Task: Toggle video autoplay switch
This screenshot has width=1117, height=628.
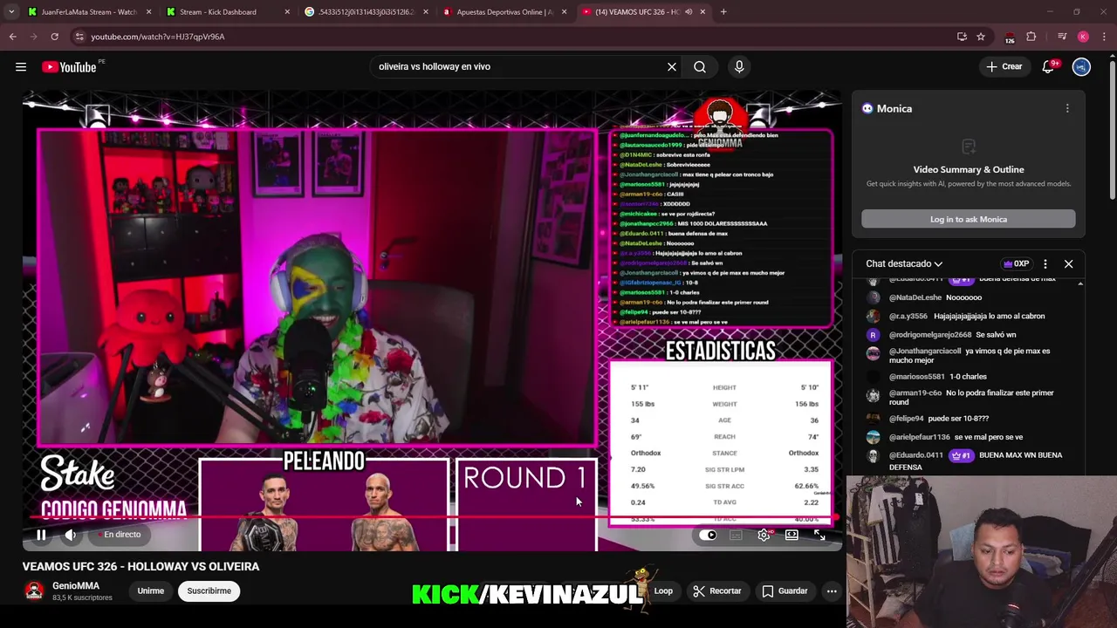Action: coord(708,536)
